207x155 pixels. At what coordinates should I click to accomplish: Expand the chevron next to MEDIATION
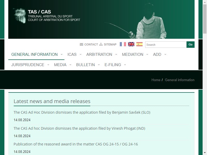[147, 55]
